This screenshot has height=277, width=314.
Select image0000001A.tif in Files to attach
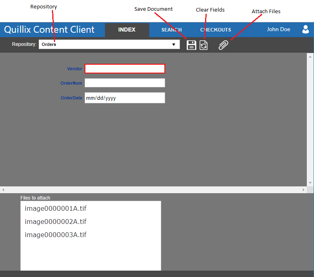pyautogui.click(x=55, y=208)
